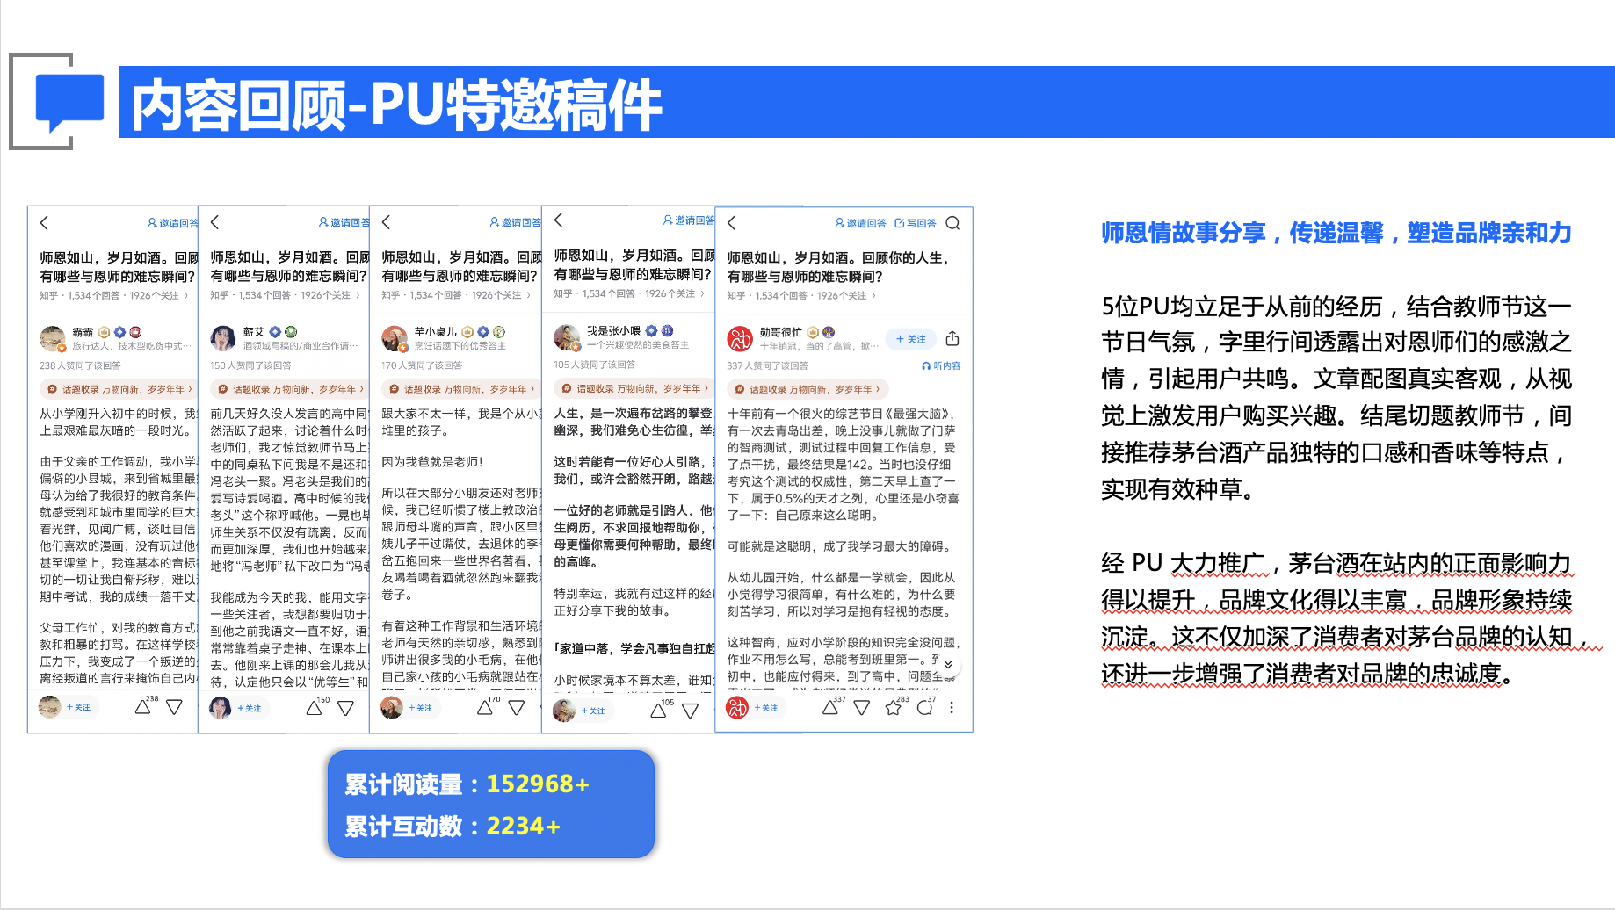Image resolution: width=1615 pixels, height=910 pixels.
Task: Click the search magnifier in the rightmost post
Action: pos(952,223)
